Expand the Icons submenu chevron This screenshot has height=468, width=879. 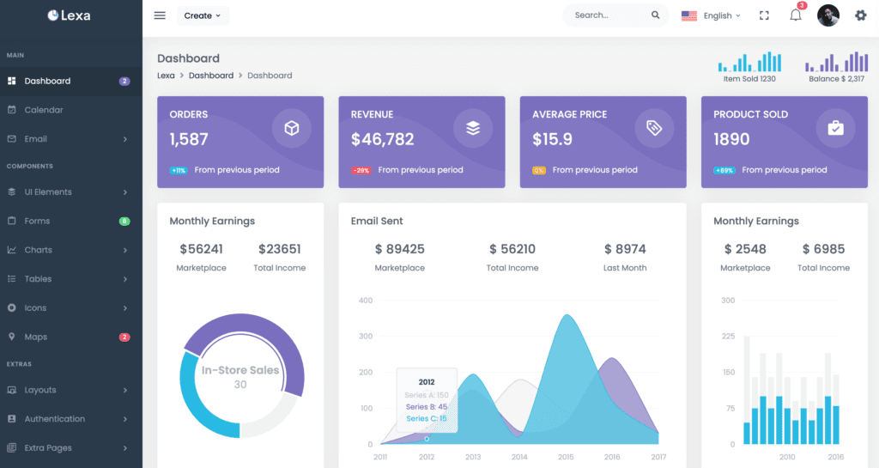point(125,308)
